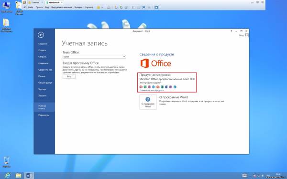Click the Вход link at top right of Word
This screenshot has height=179, width=287.
241,35
